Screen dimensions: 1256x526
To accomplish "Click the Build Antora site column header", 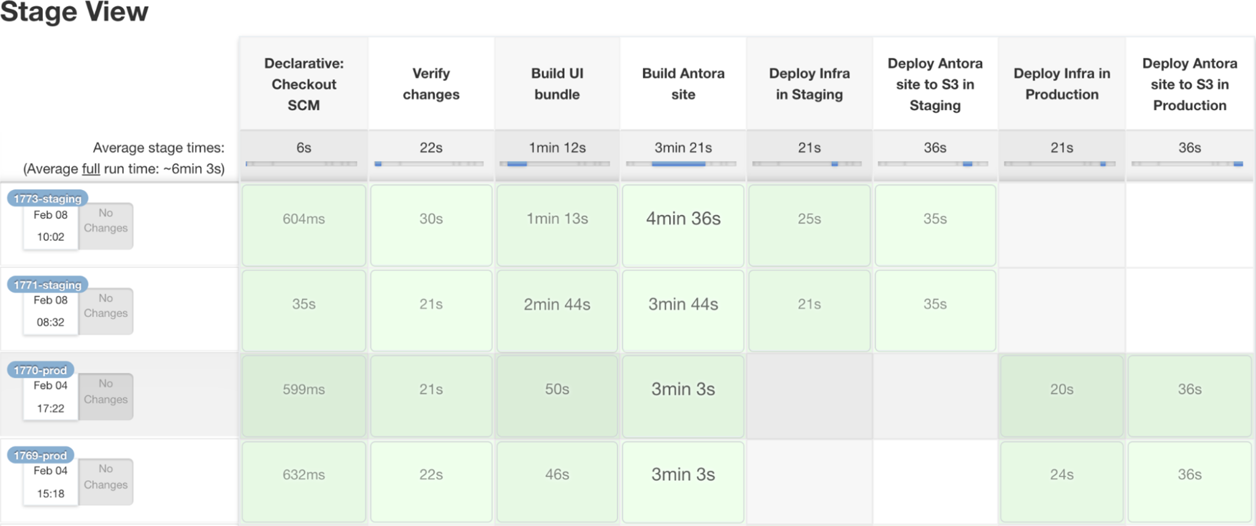I will tap(683, 84).
